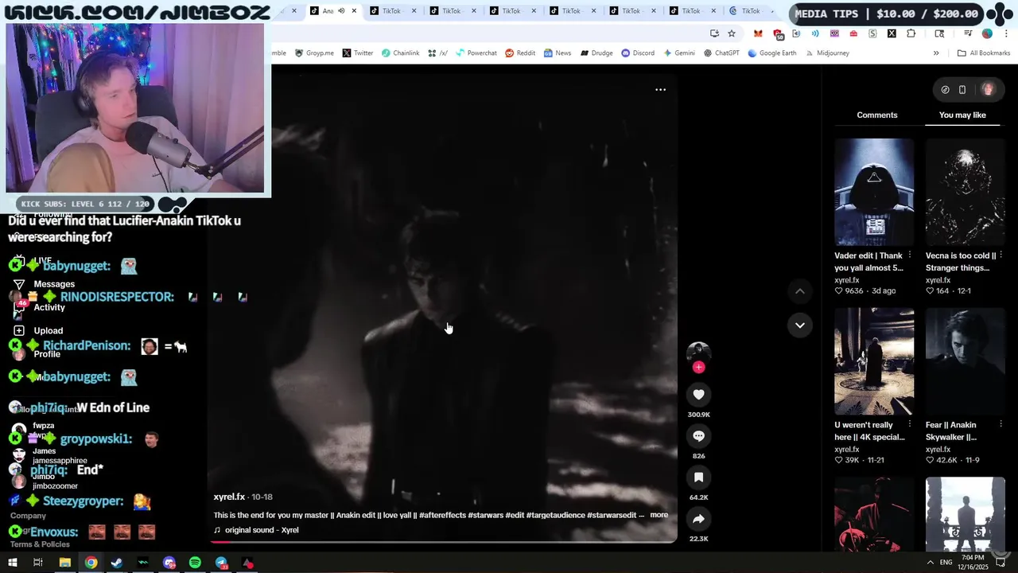
Task: Open the Gemini bookmark
Action: tap(679, 53)
